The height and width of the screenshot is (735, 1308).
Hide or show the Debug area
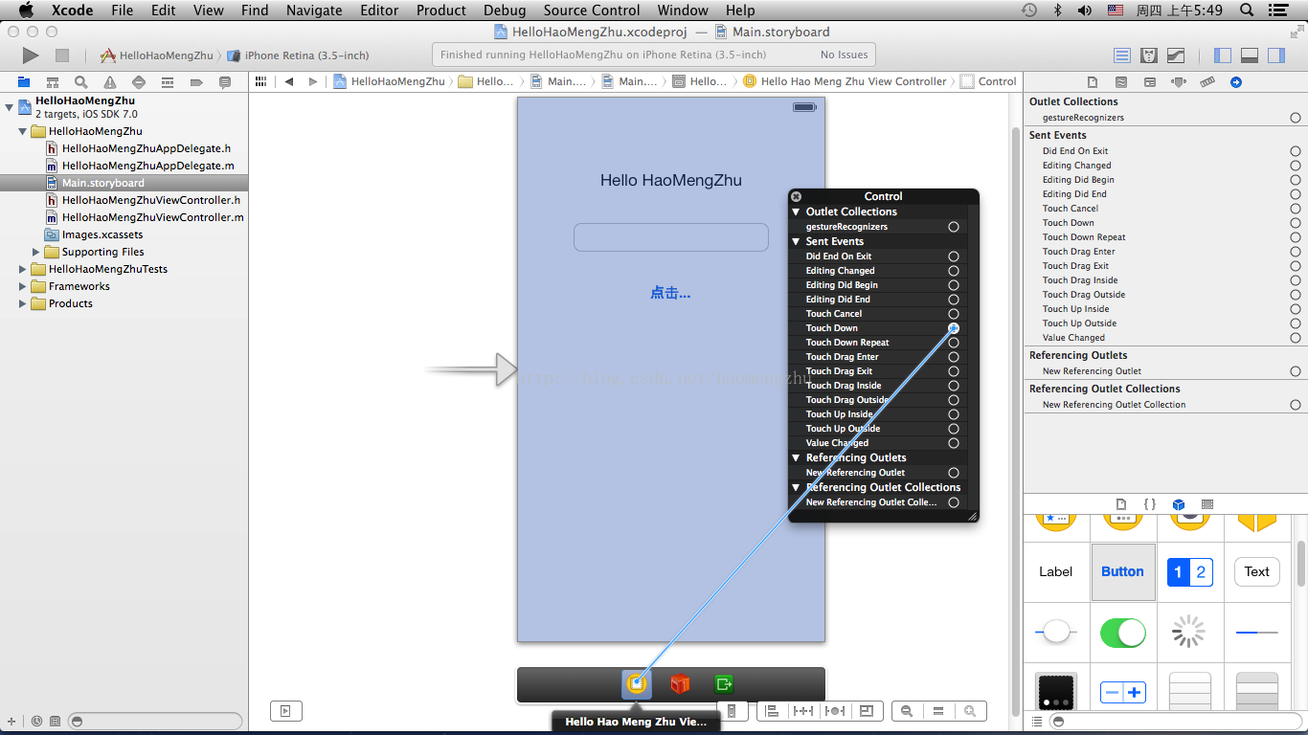1250,56
